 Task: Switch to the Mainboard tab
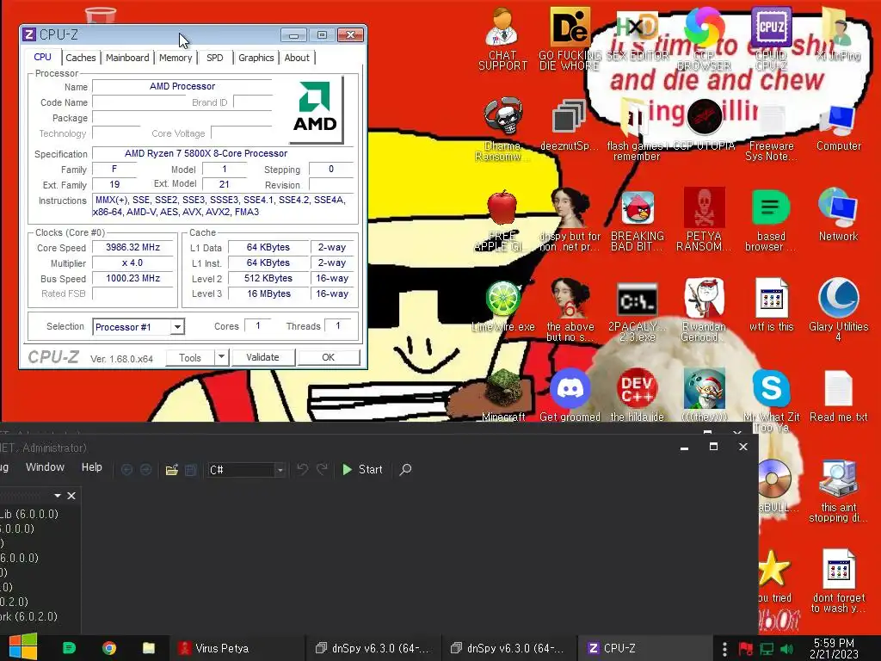click(x=127, y=58)
